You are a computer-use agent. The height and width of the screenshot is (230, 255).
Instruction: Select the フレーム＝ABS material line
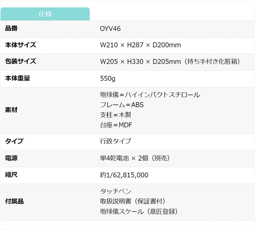click(122, 105)
